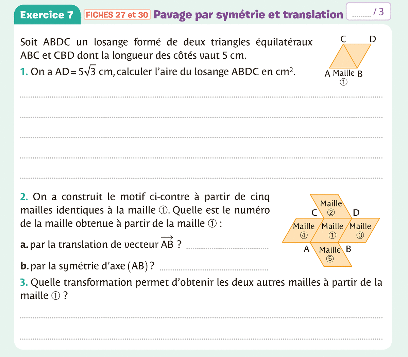The height and width of the screenshot is (357, 408).
Task: Click the teal question number 3
Action: [23, 282]
